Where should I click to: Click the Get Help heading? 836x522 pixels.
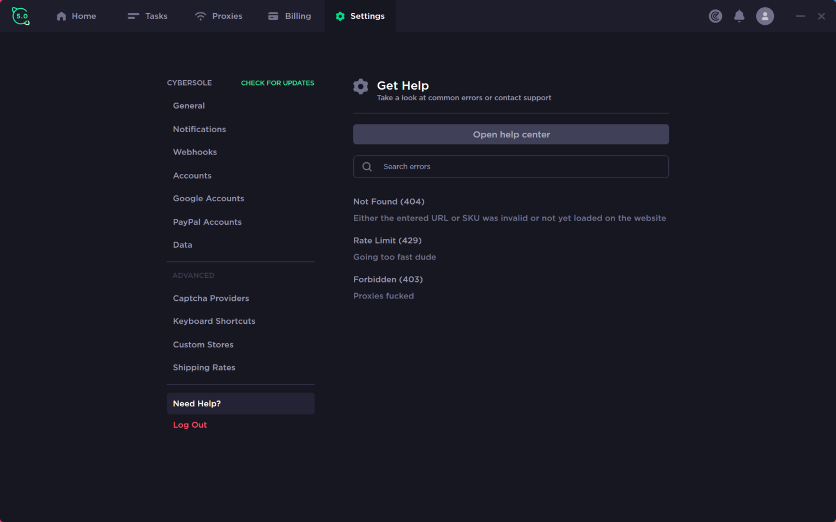tap(403, 86)
